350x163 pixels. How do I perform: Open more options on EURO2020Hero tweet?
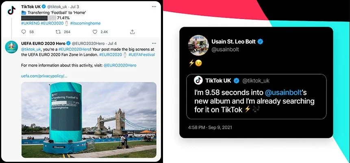point(154,43)
